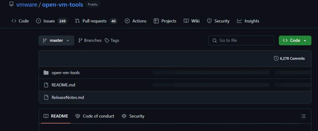Open the 6,278 Commits link
This screenshot has width=318, height=131.
pyautogui.click(x=289, y=58)
